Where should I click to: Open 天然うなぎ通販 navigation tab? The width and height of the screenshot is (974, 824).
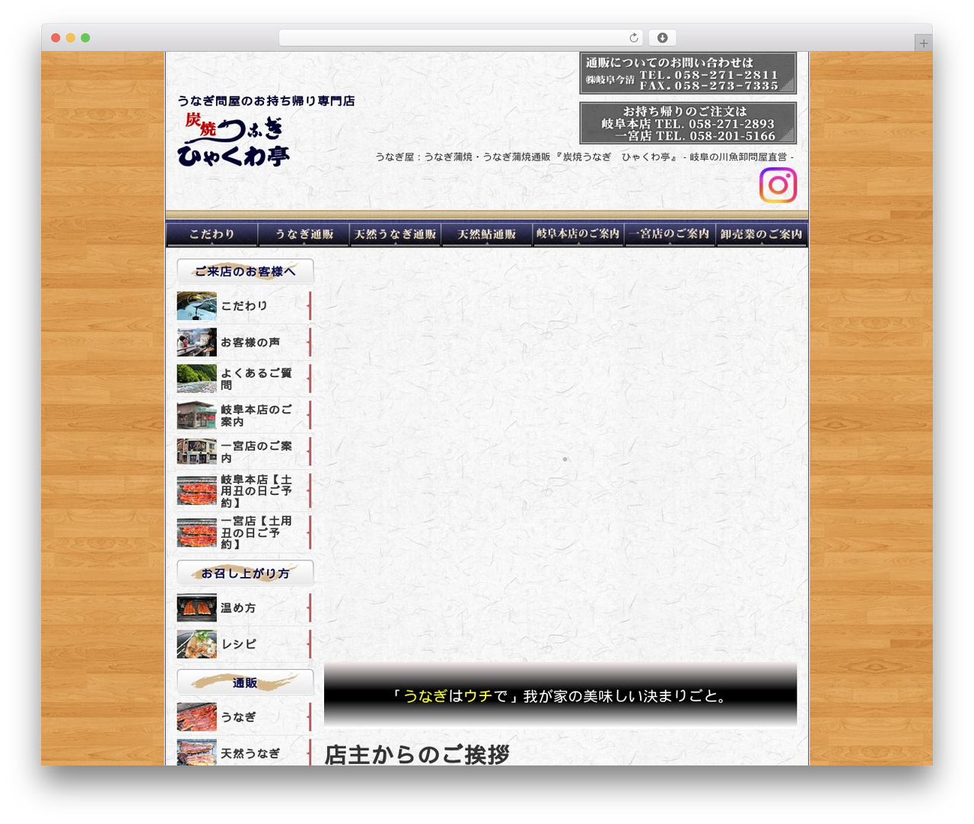[395, 234]
